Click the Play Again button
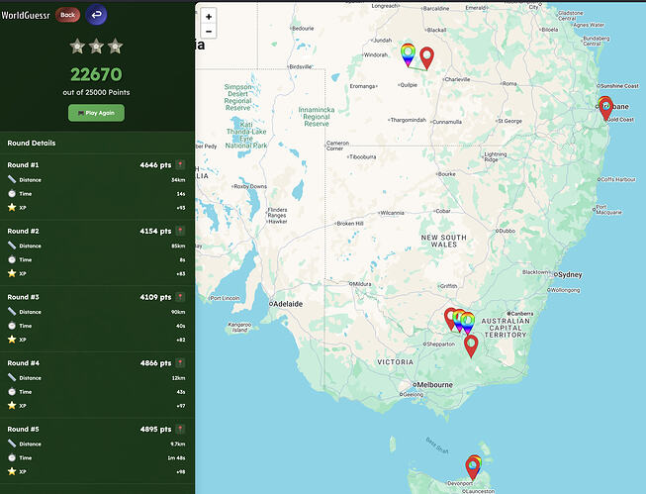 96,113
